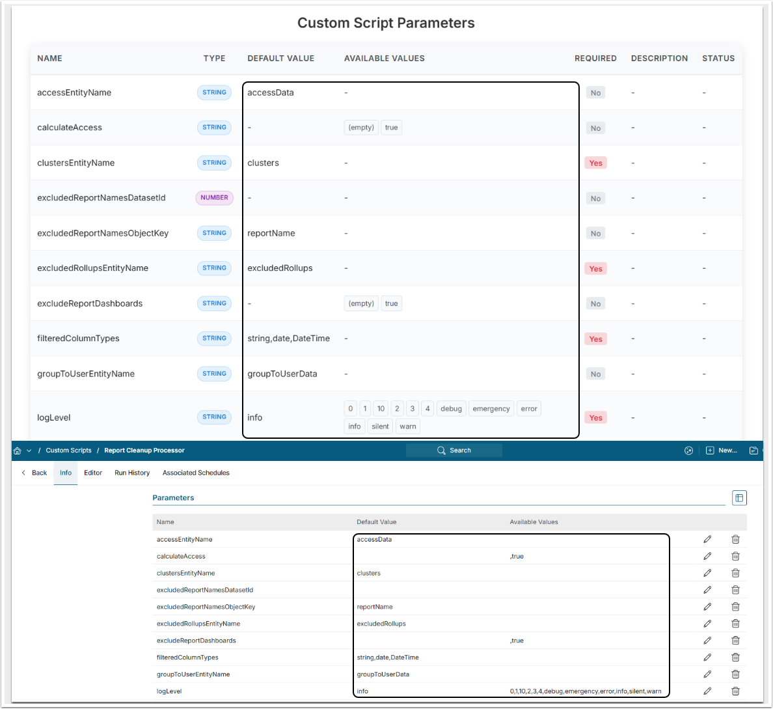Delete the accessEntityName parameter via trash icon
The height and width of the screenshot is (709, 773).
point(735,539)
